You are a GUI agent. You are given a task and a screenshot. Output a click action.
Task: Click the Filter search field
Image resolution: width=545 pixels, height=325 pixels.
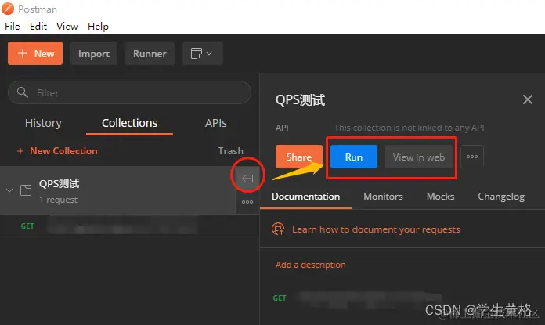(129, 92)
